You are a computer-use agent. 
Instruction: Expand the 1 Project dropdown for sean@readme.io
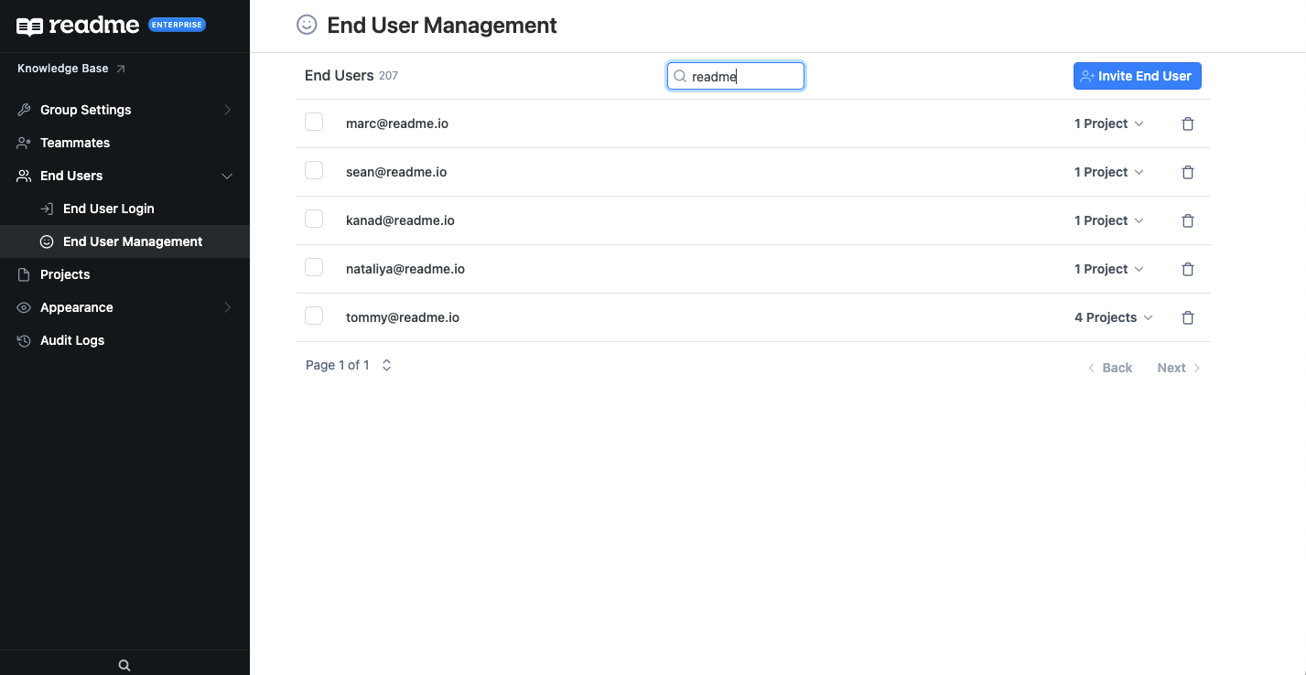pyautogui.click(x=1109, y=172)
